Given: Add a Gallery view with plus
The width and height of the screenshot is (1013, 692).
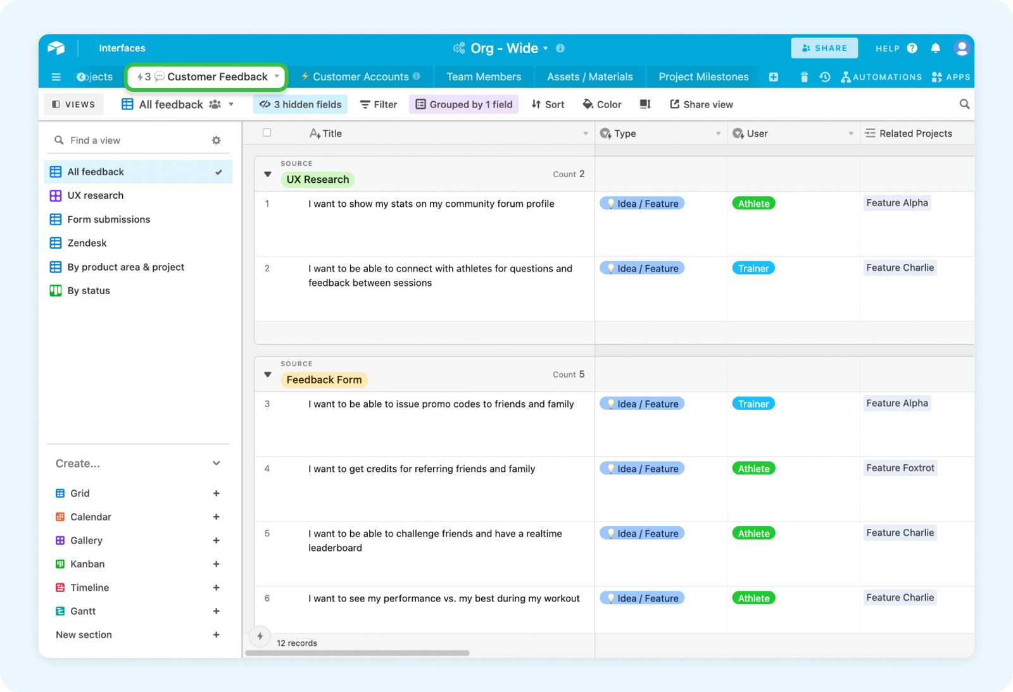Looking at the screenshot, I should pyautogui.click(x=217, y=540).
